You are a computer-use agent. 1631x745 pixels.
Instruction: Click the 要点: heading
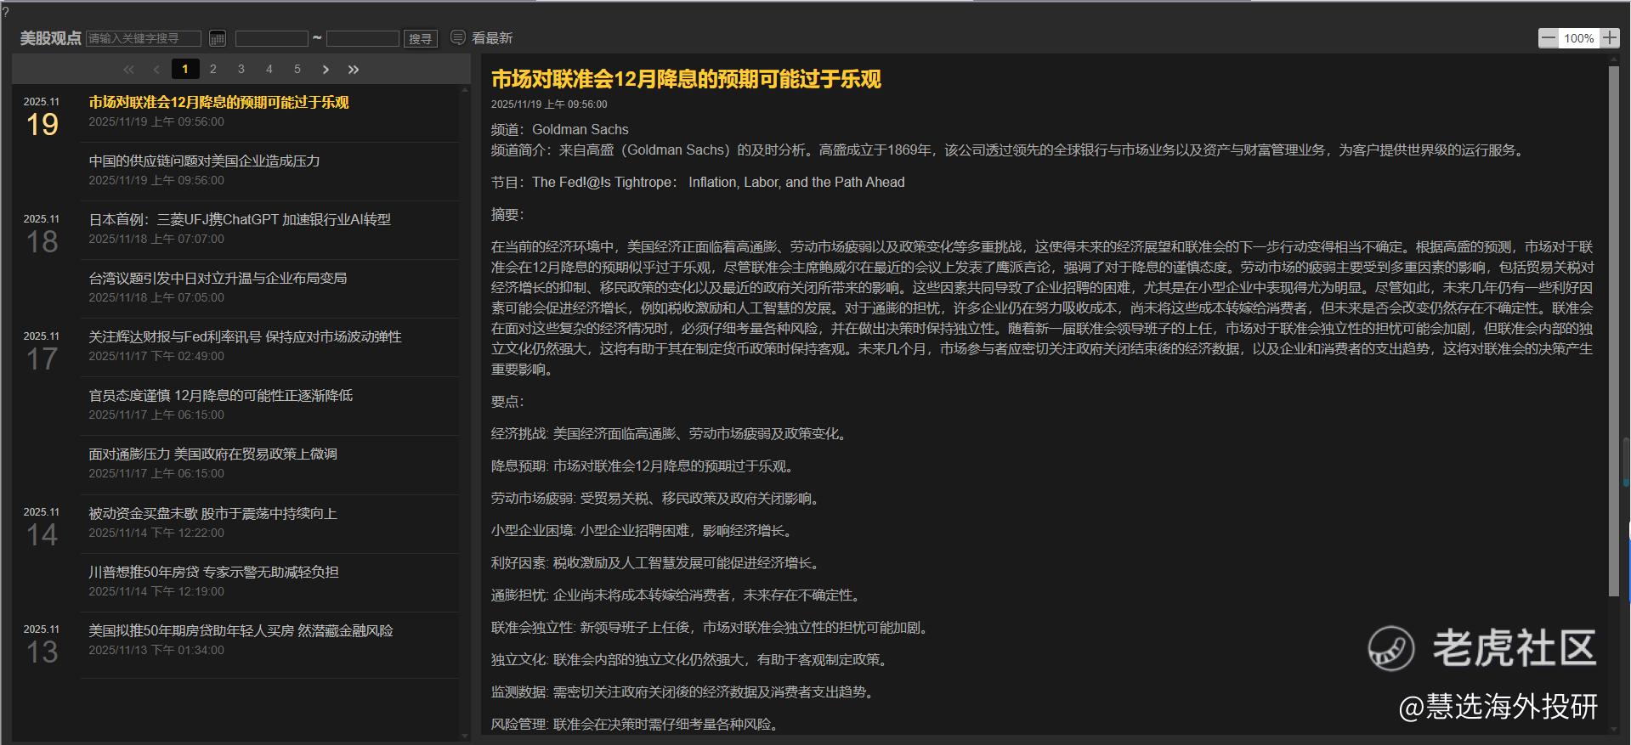coord(507,401)
